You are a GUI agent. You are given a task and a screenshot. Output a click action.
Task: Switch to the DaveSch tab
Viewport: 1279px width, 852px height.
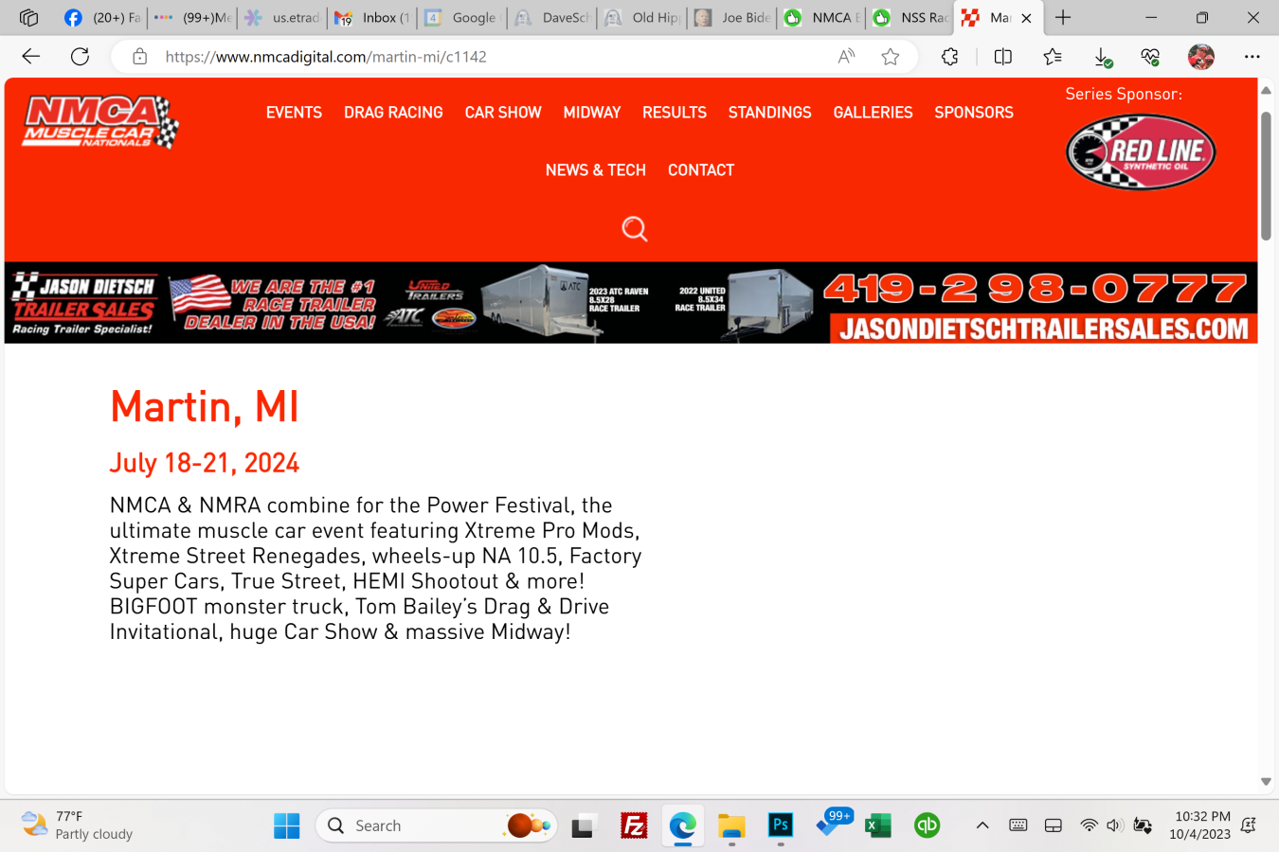(x=552, y=17)
